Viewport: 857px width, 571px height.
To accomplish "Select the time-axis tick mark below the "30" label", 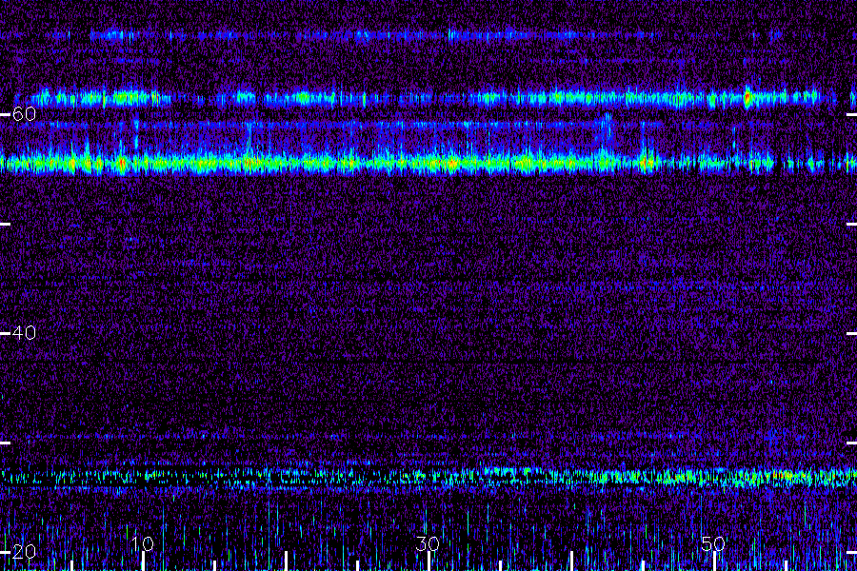I will pyautogui.click(x=428, y=561).
